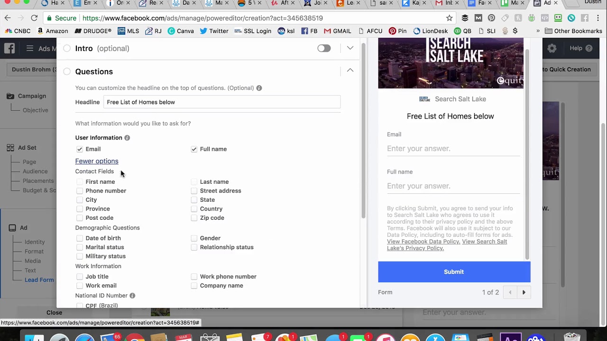
Task: Enable the Zip code checkbox
Action: 194,218
